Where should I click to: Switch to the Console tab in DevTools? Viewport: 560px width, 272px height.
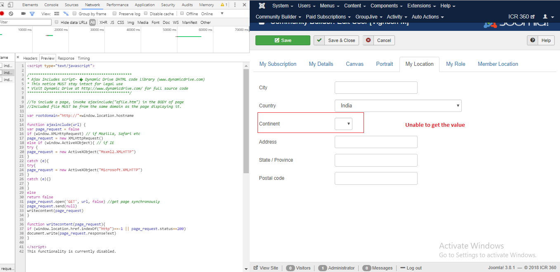(52, 5)
